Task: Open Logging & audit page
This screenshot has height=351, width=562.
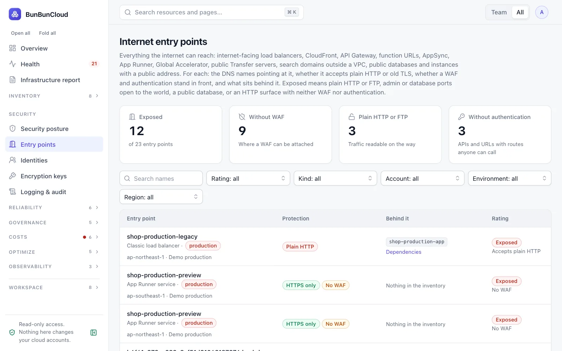Action: pyautogui.click(x=54, y=192)
